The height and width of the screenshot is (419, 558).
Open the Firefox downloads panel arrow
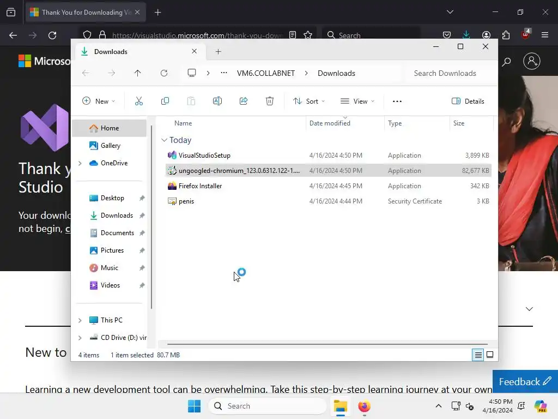(x=466, y=34)
